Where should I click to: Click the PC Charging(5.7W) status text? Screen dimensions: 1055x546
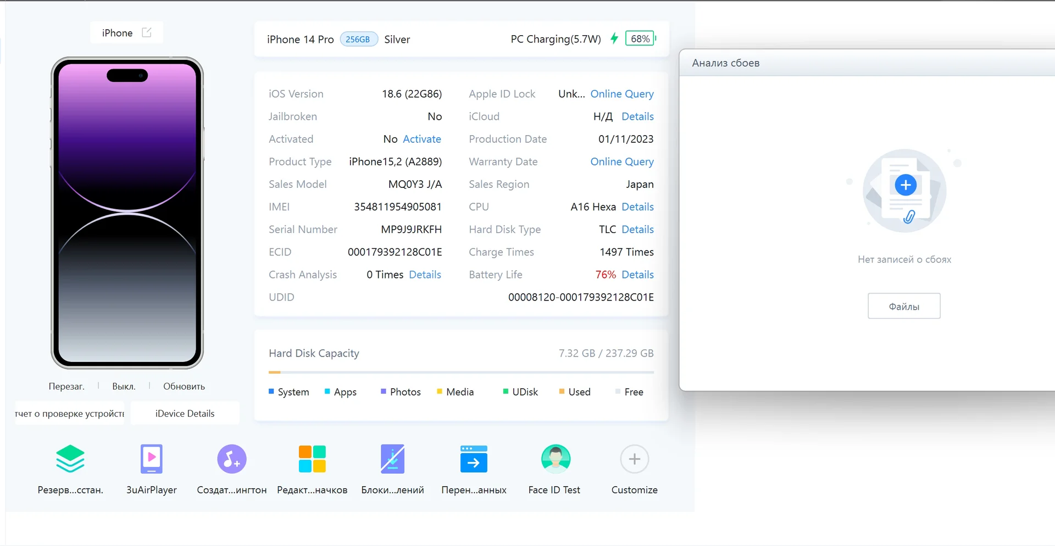coord(556,39)
